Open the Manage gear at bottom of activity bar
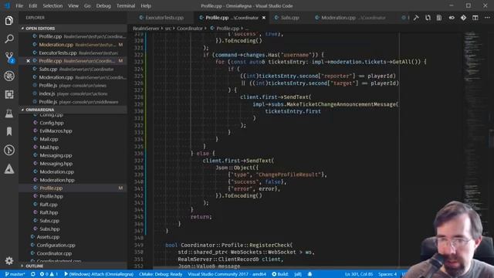Screen dimensions: 494x278 click(x=9, y=261)
